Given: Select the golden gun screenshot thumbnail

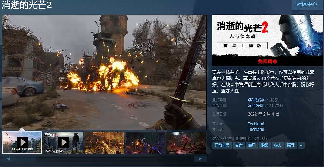Looking at the screenshot, I should coord(104,142).
